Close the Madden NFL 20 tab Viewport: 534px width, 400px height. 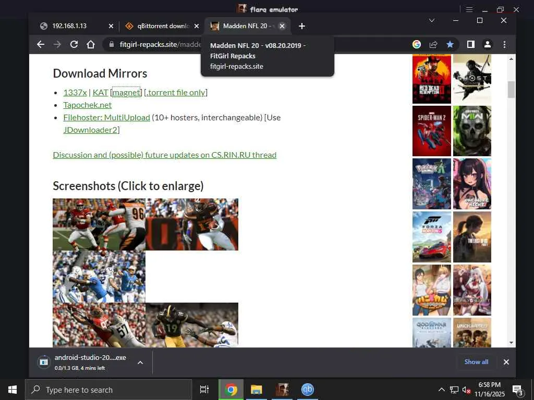coord(282,26)
